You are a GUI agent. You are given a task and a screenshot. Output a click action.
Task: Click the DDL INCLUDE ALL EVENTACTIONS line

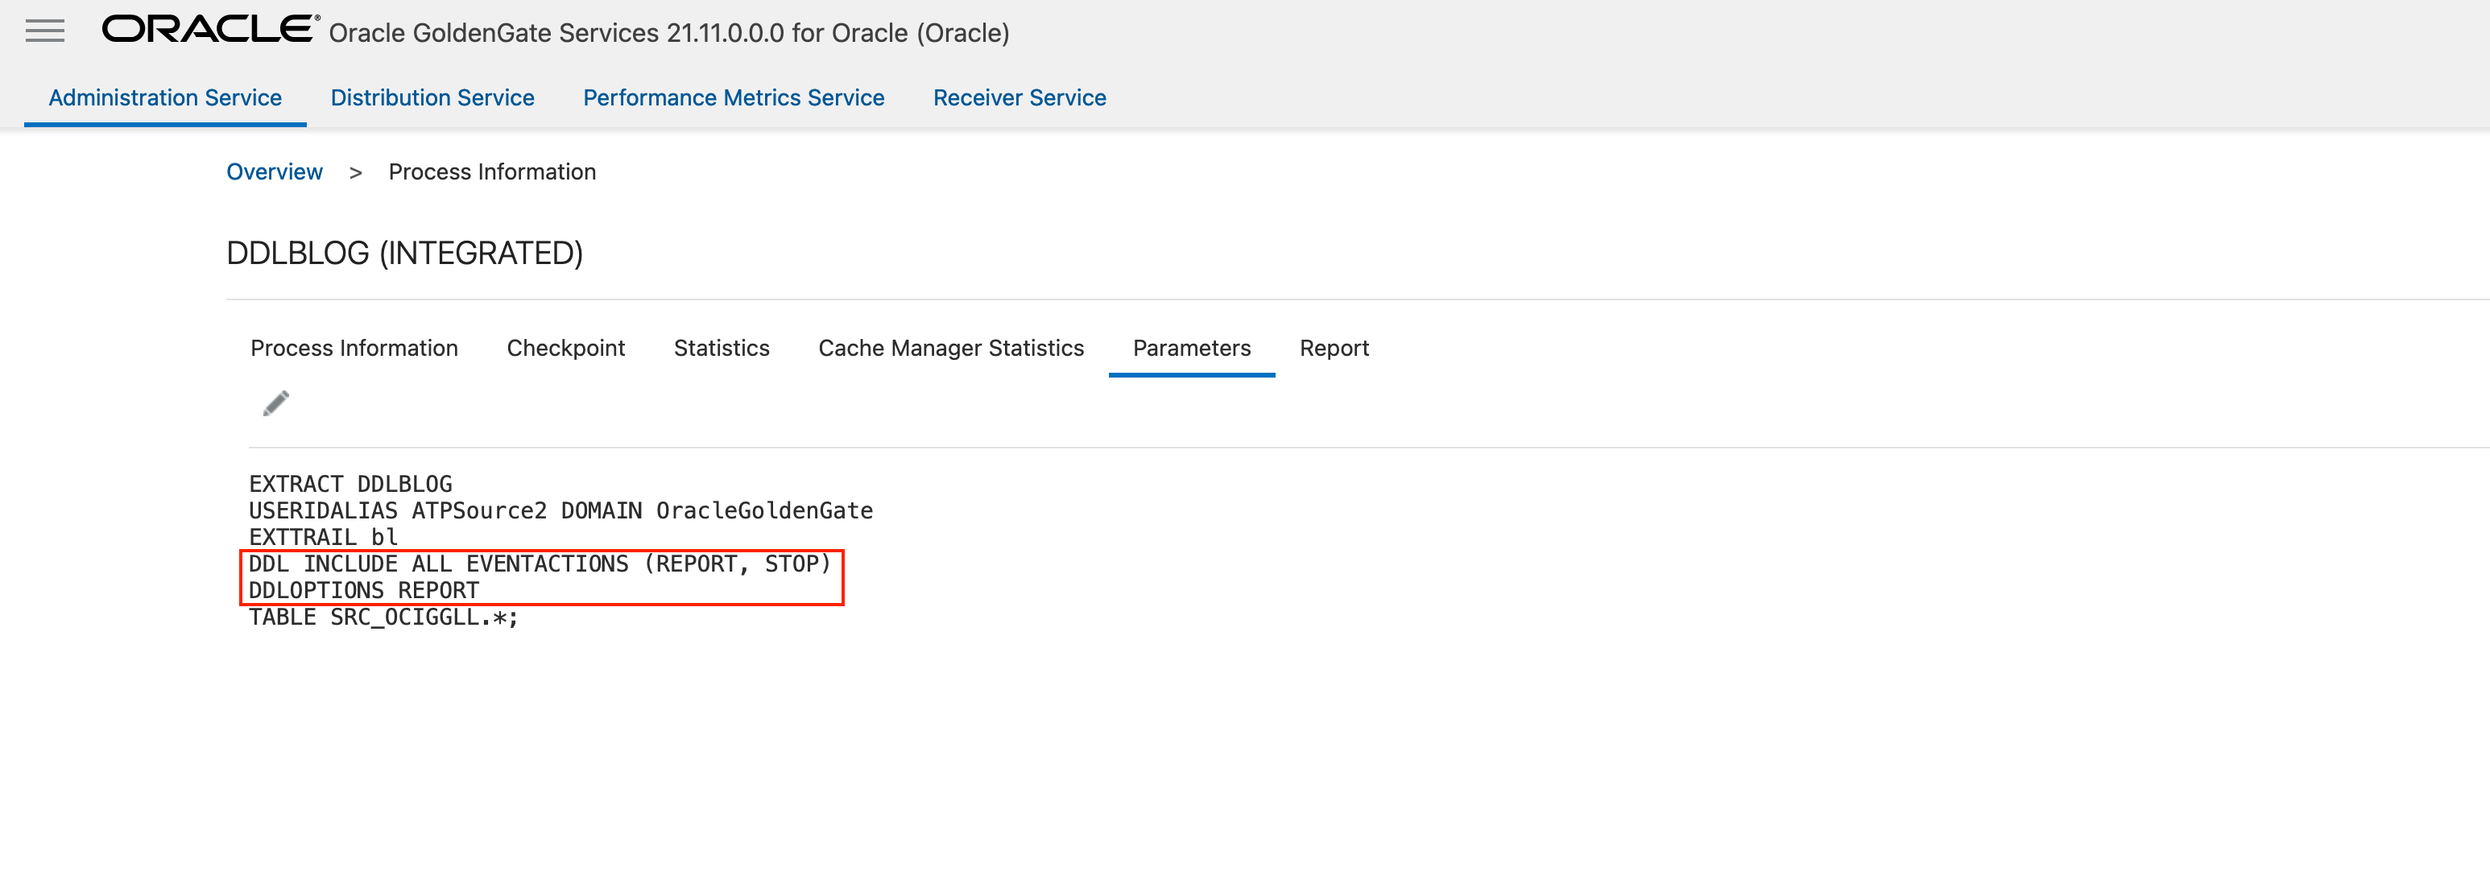[540, 564]
